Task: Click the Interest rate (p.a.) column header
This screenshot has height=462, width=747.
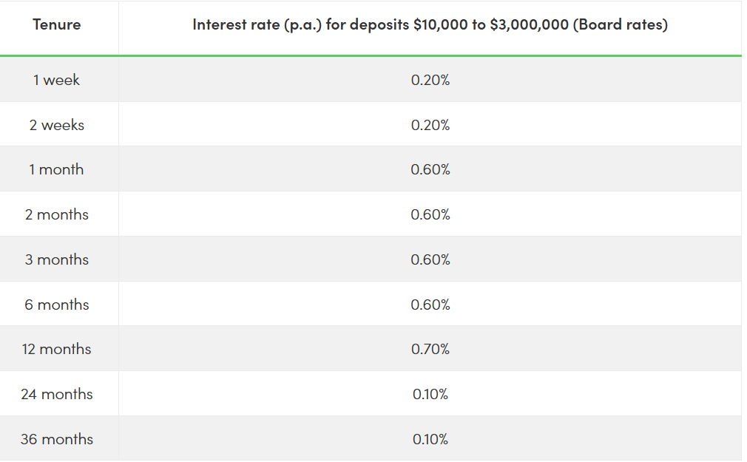Action: coord(430,24)
